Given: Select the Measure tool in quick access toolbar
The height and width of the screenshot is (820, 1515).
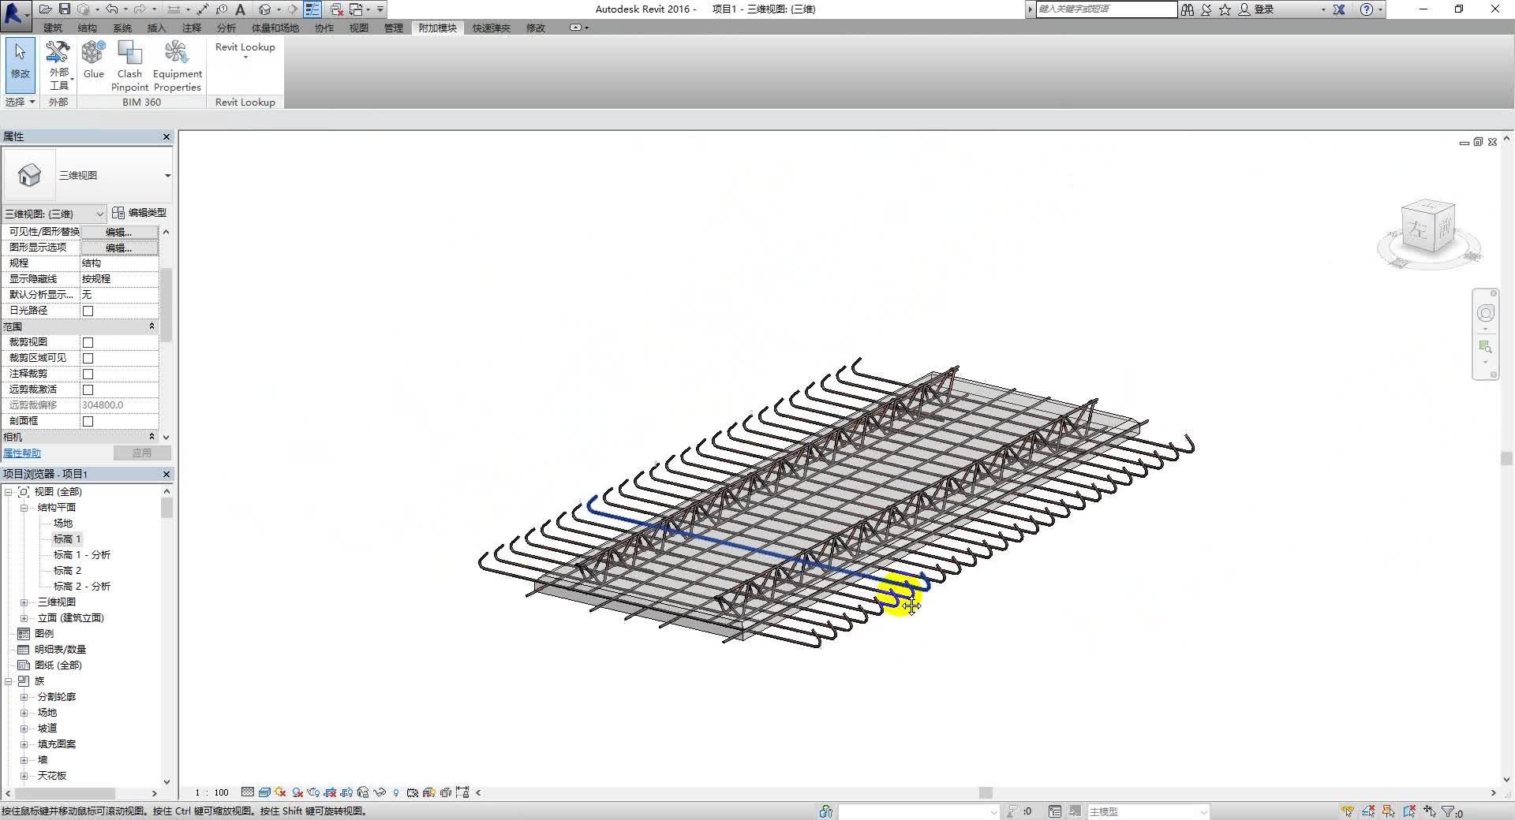Looking at the screenshot, I should click(x=203, y=9).
